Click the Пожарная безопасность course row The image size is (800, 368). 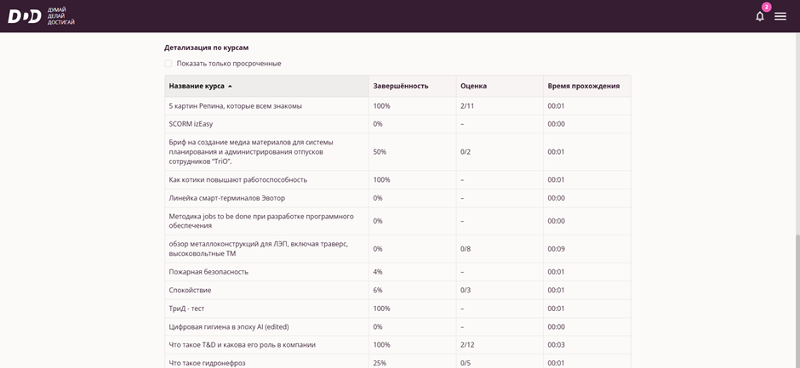(x=209, y=272)
